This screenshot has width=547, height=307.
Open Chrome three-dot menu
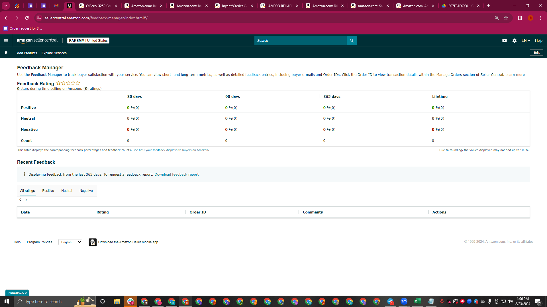(x=540, y=18)
